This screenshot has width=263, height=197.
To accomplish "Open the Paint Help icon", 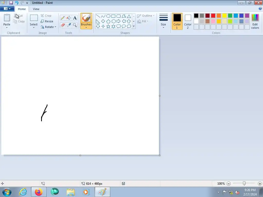I will click(x=260, y=9).
